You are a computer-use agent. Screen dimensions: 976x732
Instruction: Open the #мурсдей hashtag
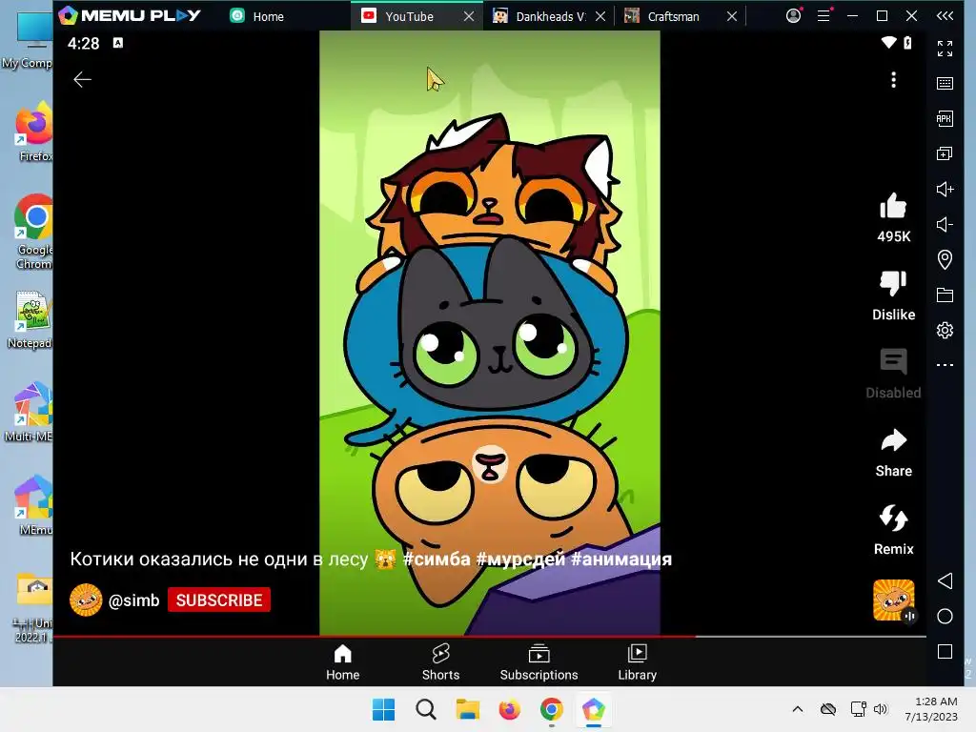click(x=520, y=559)
